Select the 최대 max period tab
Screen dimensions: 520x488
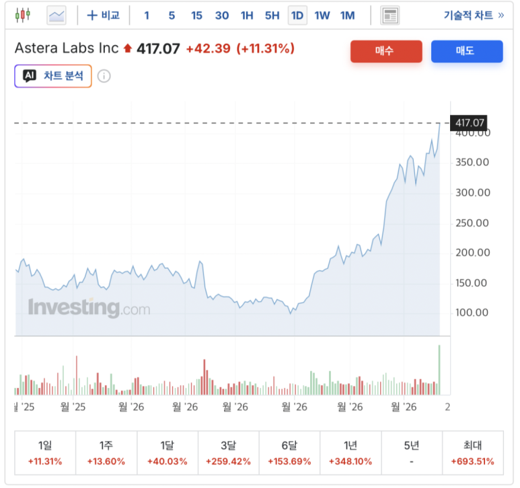click(x=473, y=452)
